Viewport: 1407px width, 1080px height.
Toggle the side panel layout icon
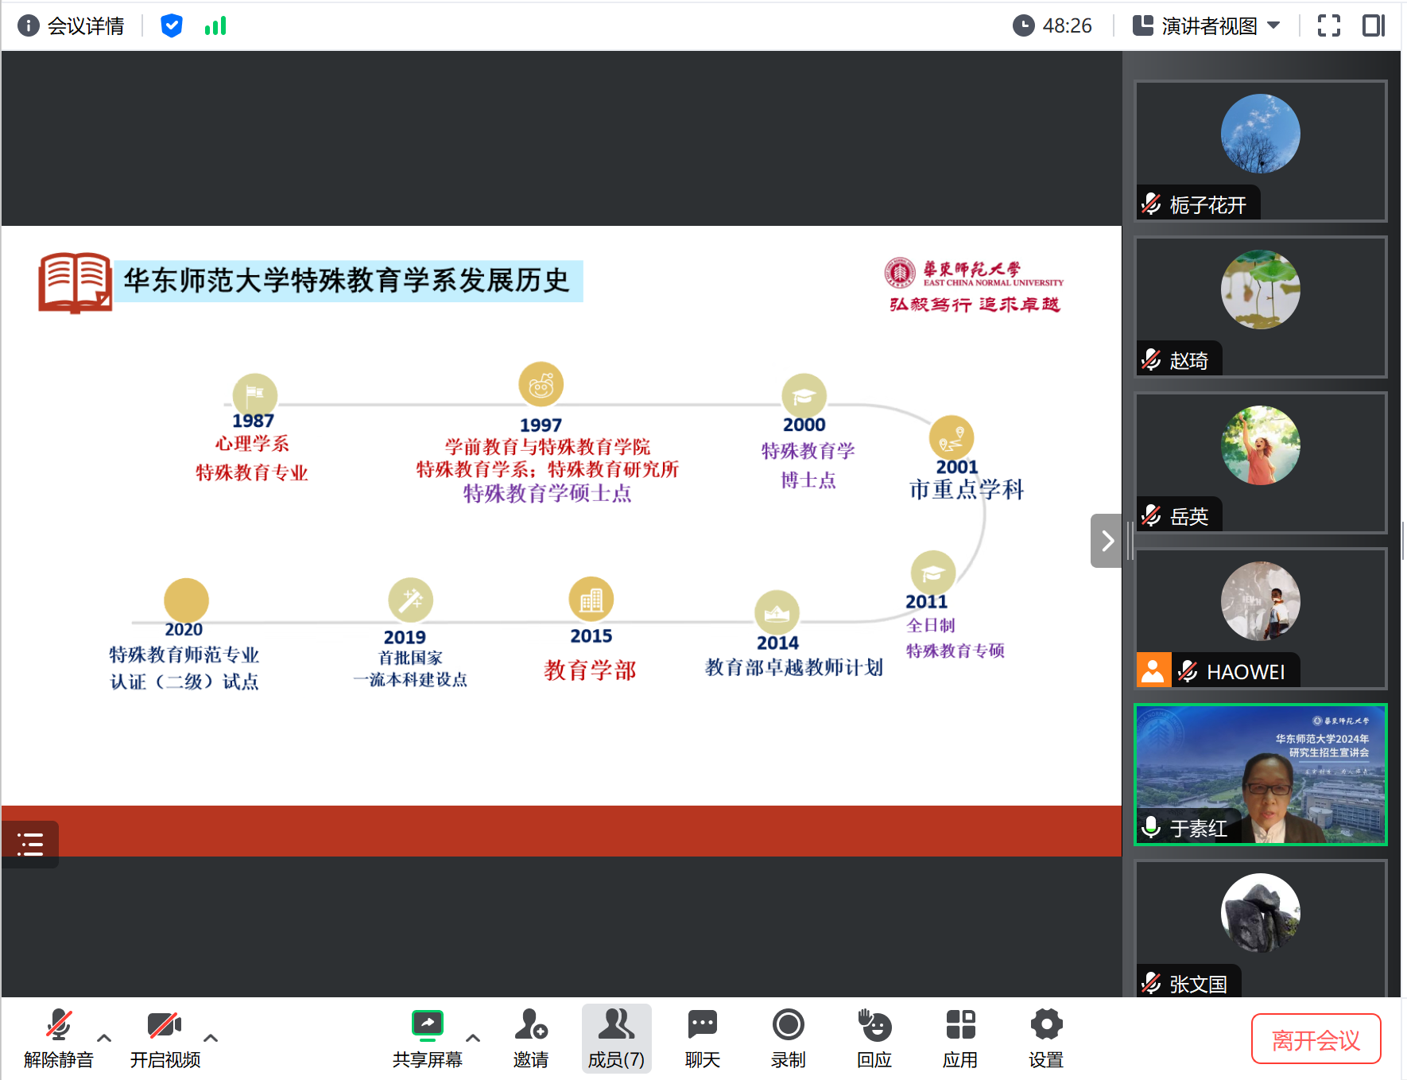(x=1373, y=26)
